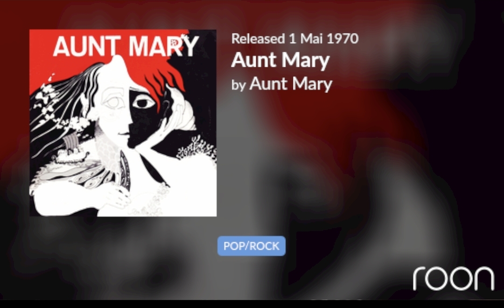Click the bold Aunt Mary album title
The image size is (504, 308).
(280, 60)
